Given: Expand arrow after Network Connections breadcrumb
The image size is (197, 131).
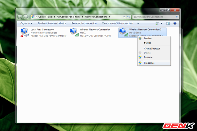Looking at the screenshot, I should [x=110, y=17].
